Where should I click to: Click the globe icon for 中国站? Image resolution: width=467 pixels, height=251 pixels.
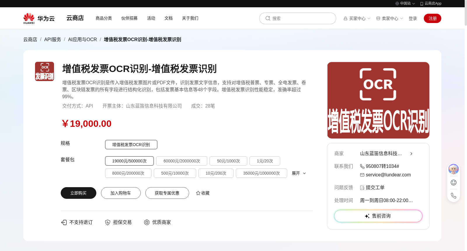397,3
